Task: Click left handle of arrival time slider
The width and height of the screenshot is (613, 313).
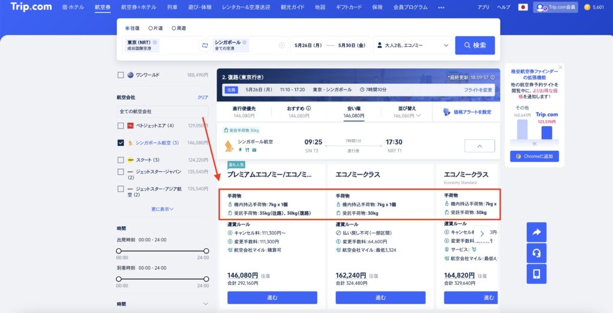Action: pos(119,279)
